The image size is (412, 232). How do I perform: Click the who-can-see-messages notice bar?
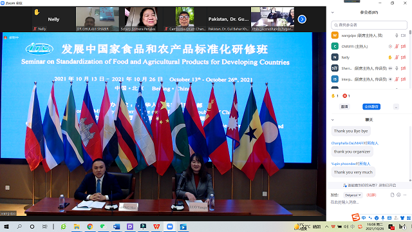coord(369,185)
